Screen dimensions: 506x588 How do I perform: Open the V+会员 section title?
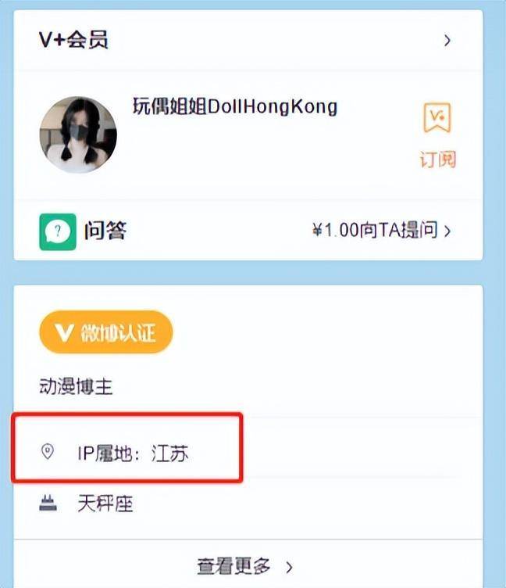pos(73,40)
